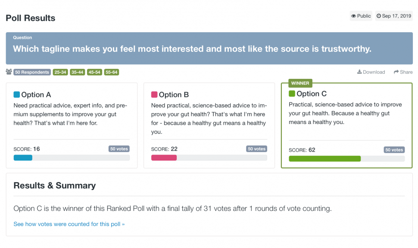Select the 25-34 age filter tag
This screenshot has height=248, width=418.
coord(60,72)
